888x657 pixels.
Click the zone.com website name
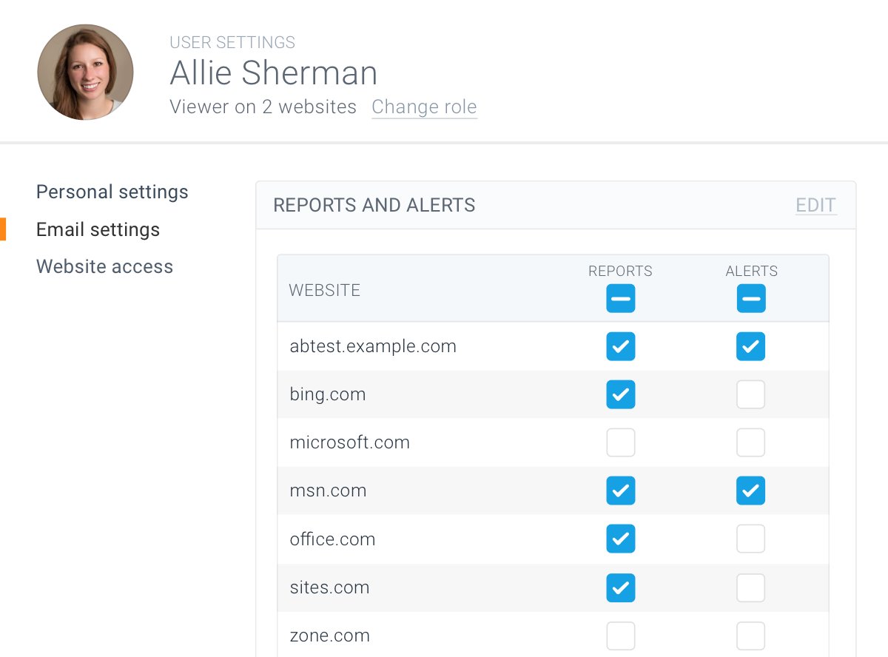(329, 636)
